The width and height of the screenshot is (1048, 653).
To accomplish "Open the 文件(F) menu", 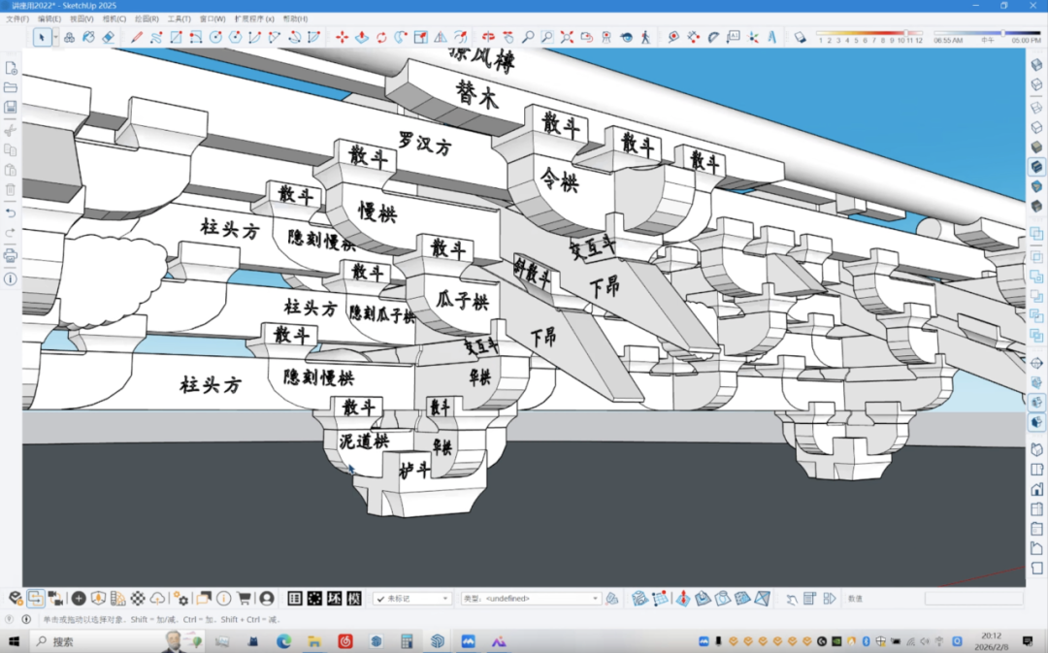I will pos(17,19).
